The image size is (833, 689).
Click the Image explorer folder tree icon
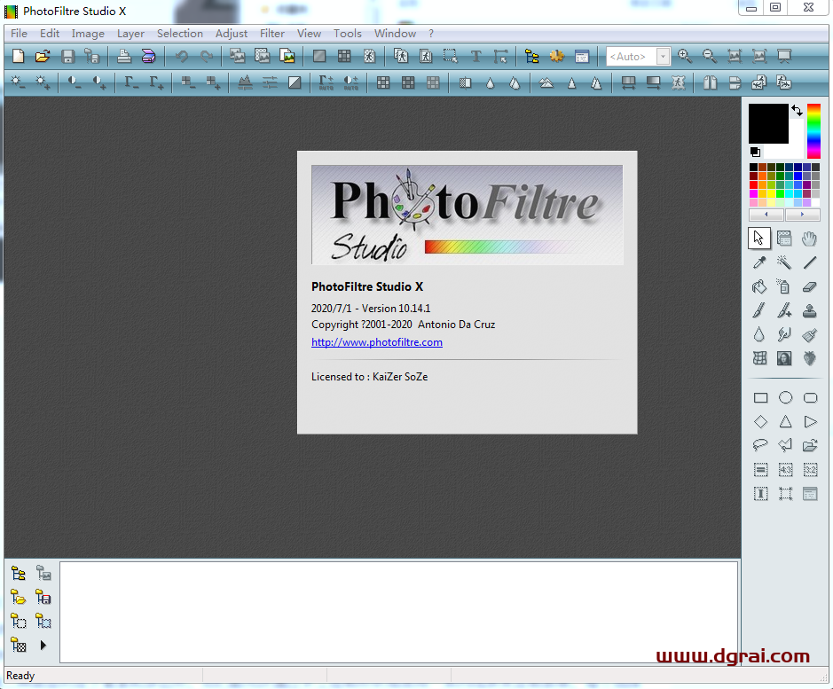tap(531, 57)
